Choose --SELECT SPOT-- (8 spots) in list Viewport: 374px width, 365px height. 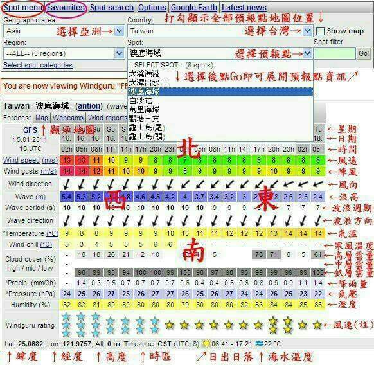220,65
